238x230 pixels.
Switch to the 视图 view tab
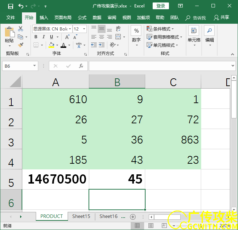point(126,18)
